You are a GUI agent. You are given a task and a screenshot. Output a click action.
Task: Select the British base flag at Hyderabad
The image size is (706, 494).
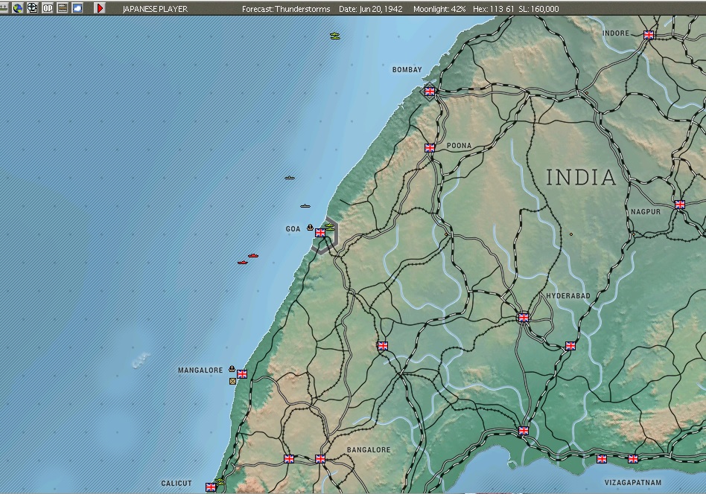[524, 318]
